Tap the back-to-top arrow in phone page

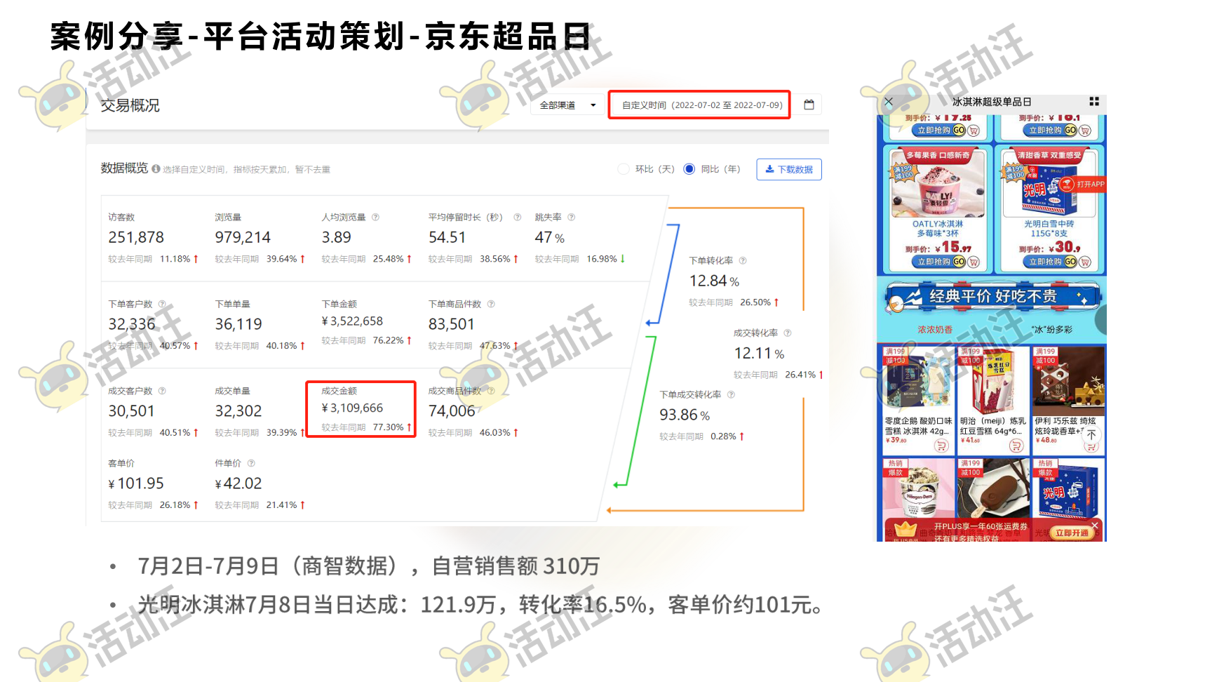coord(1091,435)
